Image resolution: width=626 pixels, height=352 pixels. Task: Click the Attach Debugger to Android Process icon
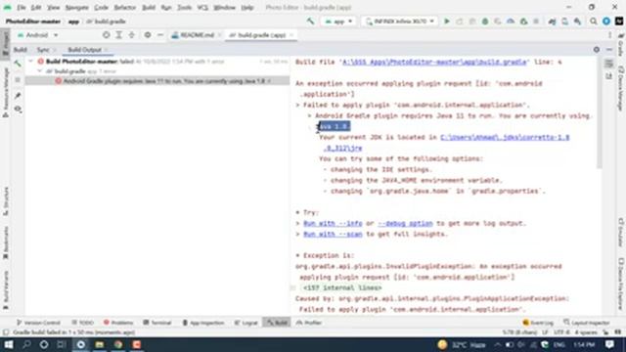(523, 22)
